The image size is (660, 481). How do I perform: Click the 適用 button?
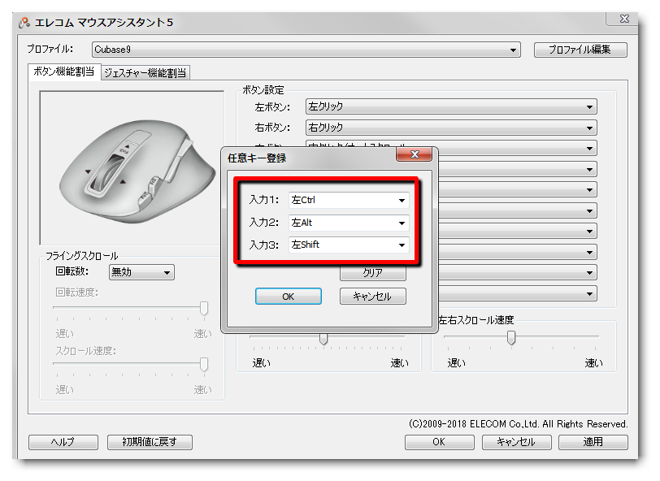pos(593,442)
